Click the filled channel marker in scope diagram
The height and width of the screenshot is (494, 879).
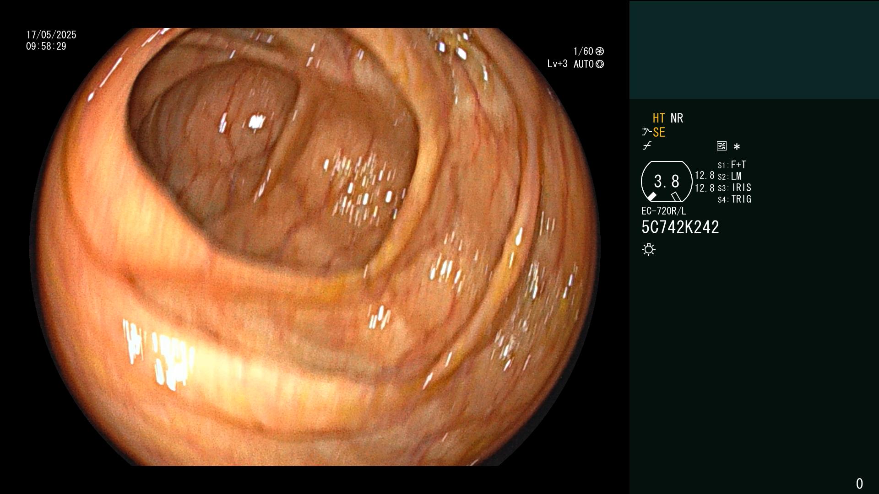652,197
